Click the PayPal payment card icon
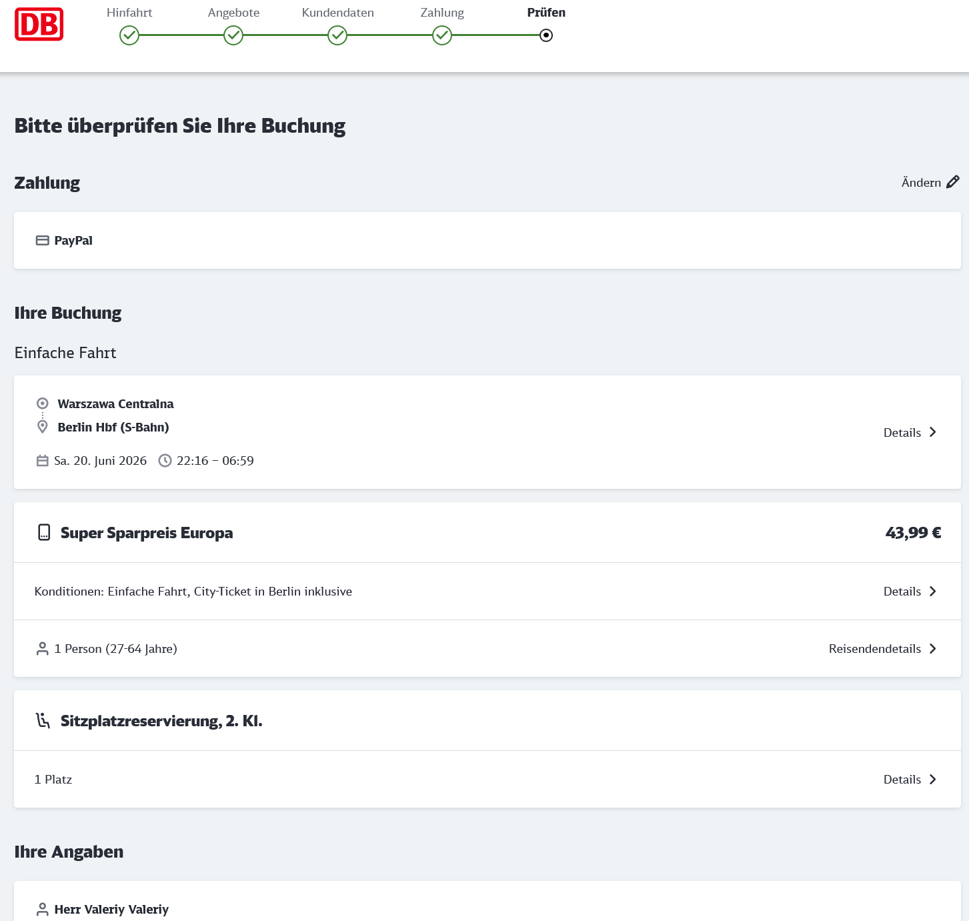This screenshot has height=921, width=969. (42, 240)
